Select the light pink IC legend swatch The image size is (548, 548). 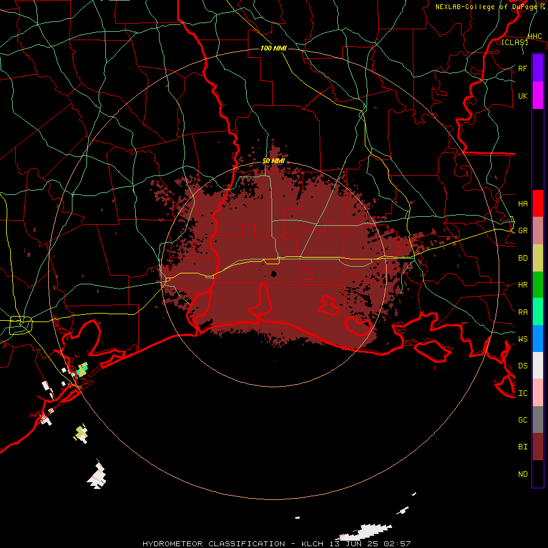pyautogui.click(x=538, y=393)
